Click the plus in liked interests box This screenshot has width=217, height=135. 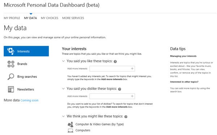[132, 69]
